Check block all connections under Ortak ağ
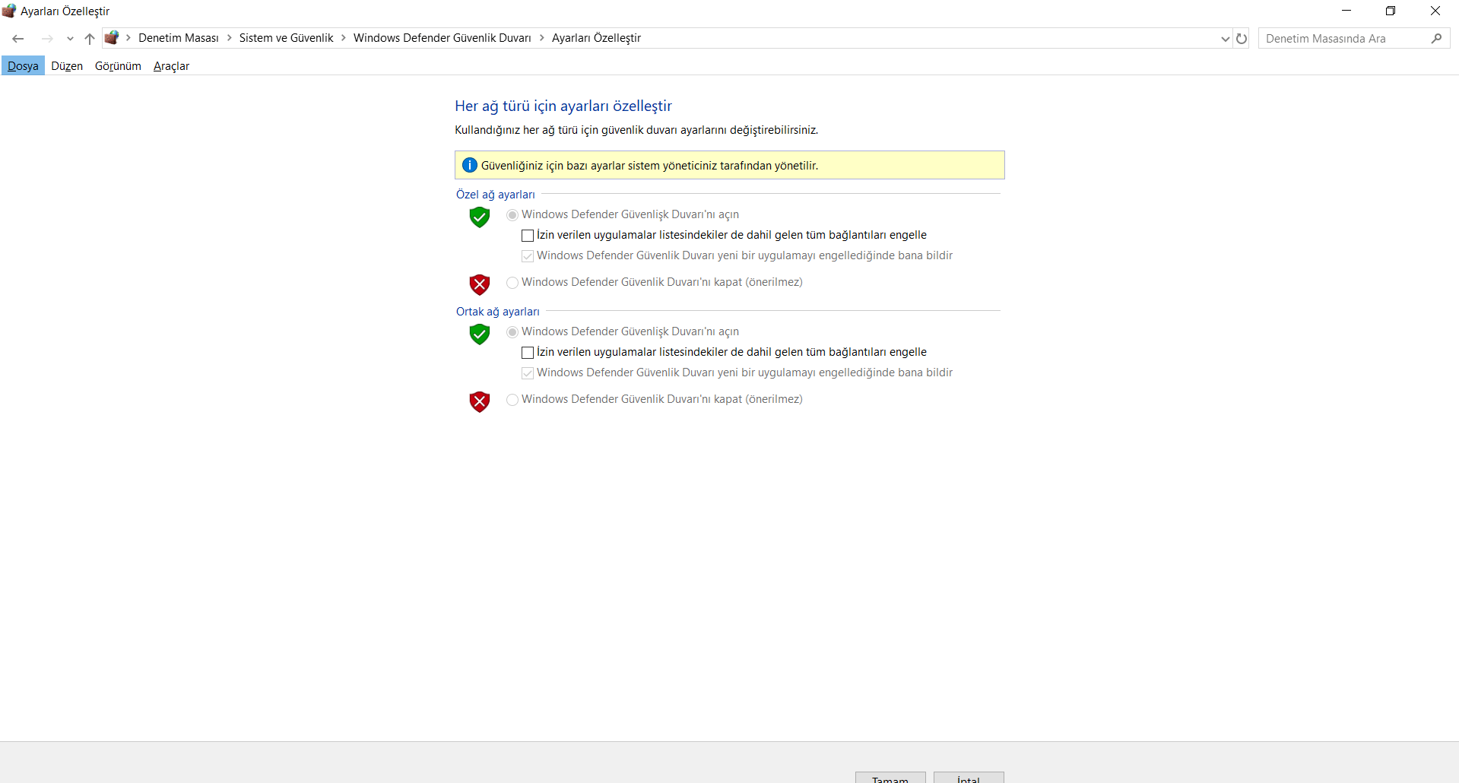This screenshot has width=1459, height=783. click(x=528, y=353)
